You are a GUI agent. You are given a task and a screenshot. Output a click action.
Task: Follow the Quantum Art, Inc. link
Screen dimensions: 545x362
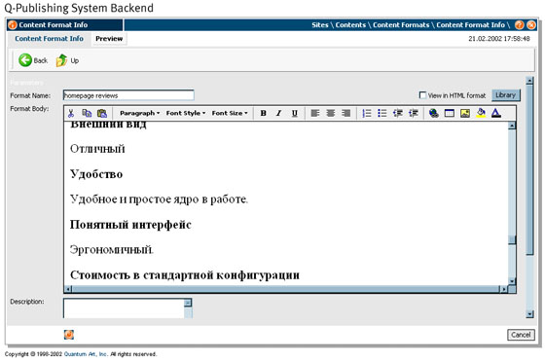pyautogui.click(x=86, y=354)
